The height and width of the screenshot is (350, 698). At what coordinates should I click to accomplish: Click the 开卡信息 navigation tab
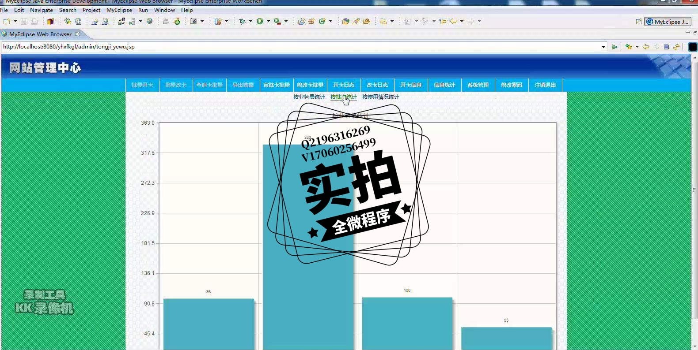[411, 85]
